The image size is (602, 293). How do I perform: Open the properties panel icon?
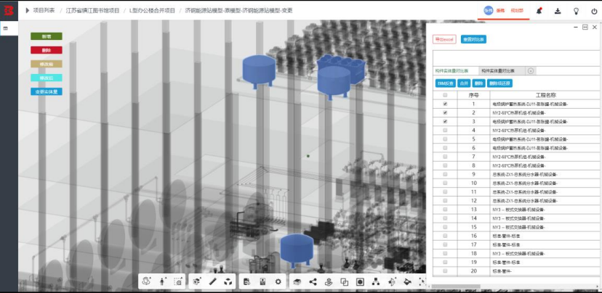[x=262, y=281]
